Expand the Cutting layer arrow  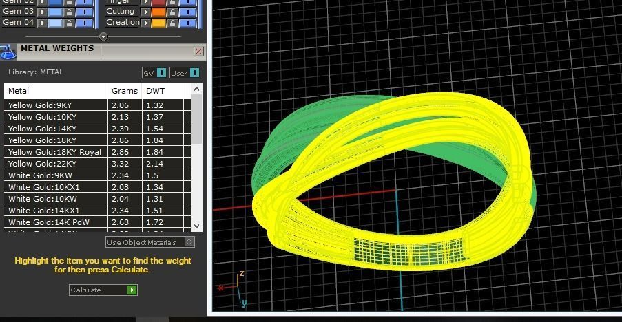[x=145, y=12]
